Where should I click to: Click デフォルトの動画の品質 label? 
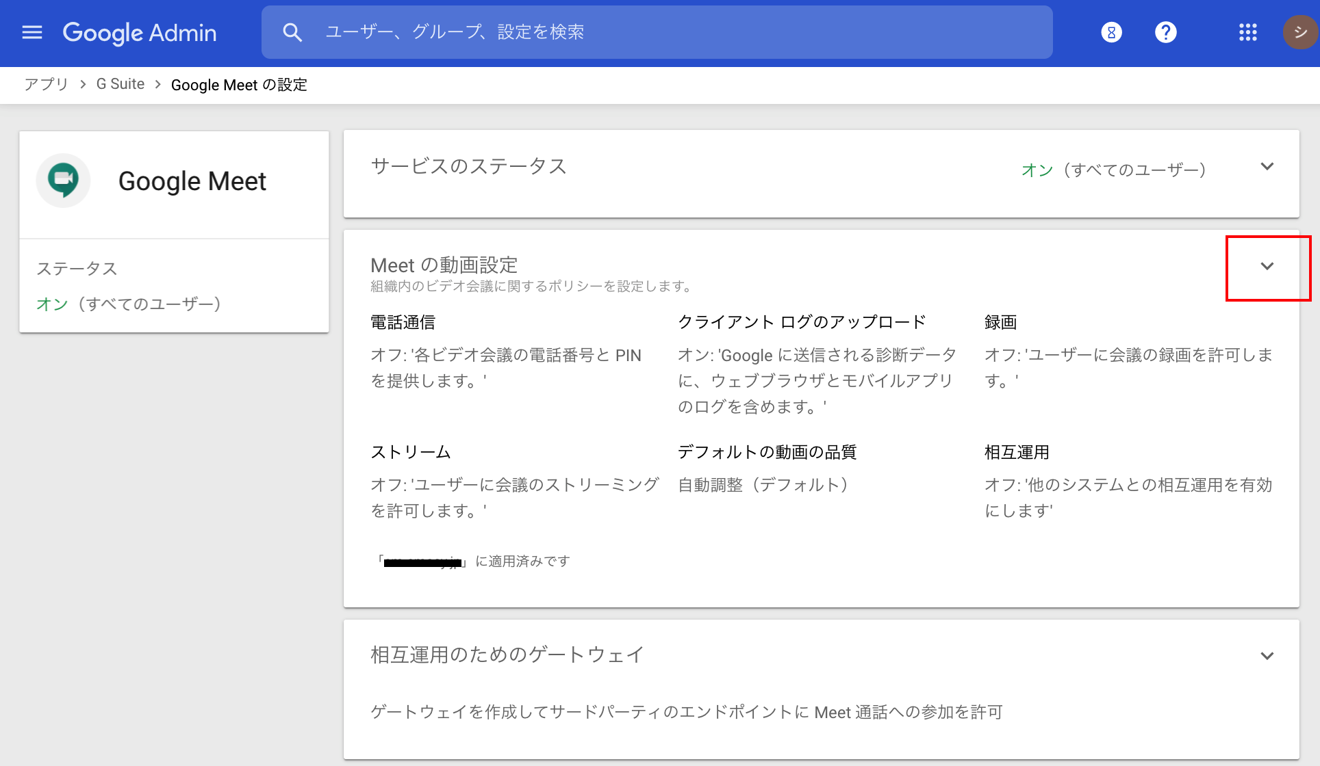point(767,452)
